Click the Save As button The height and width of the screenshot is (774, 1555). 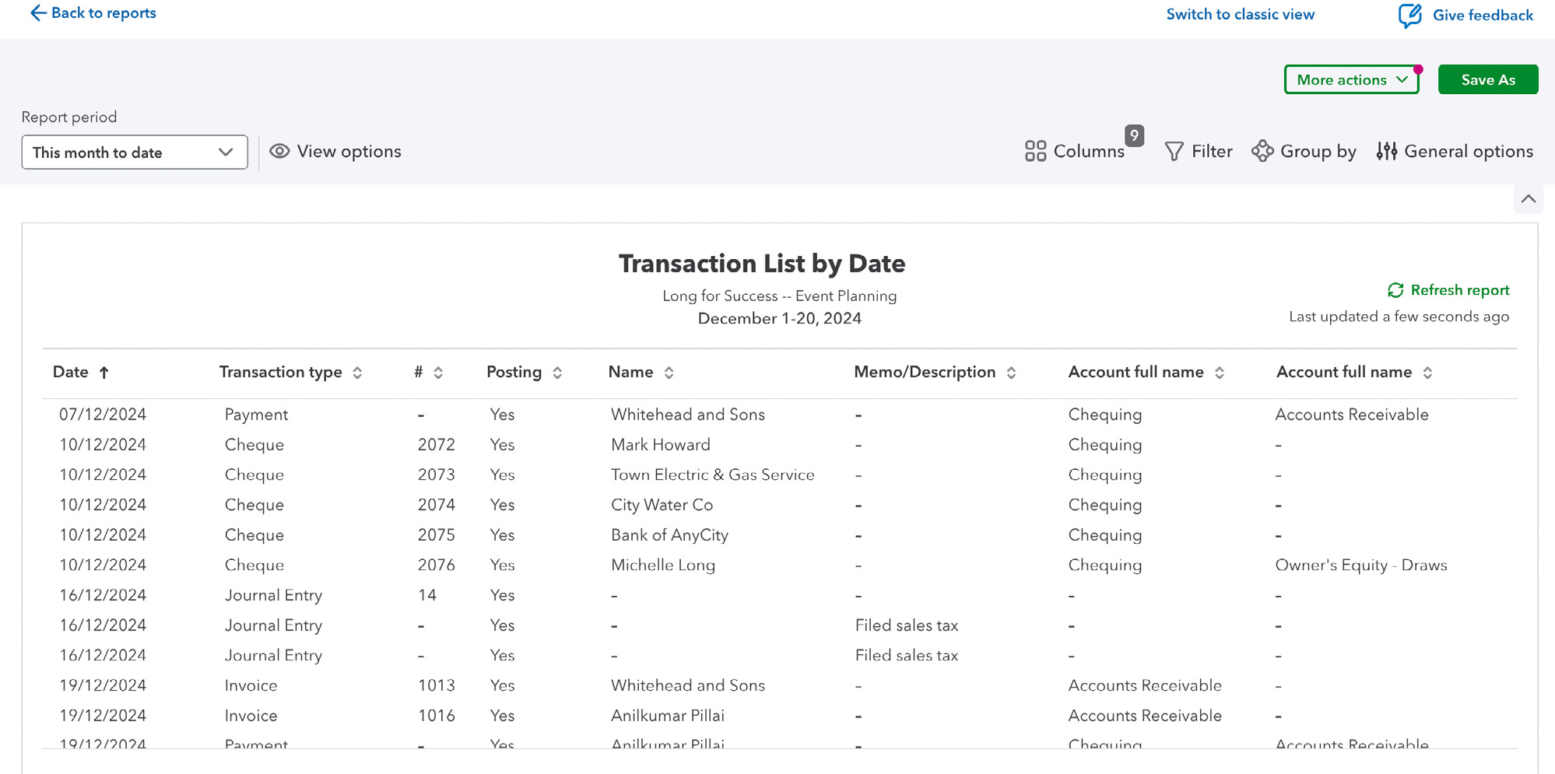[1487, 79]
